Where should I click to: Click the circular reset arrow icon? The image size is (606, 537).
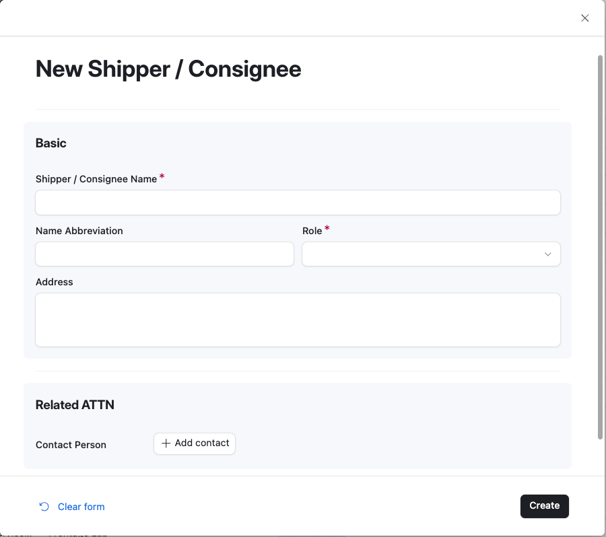point(44,507)
